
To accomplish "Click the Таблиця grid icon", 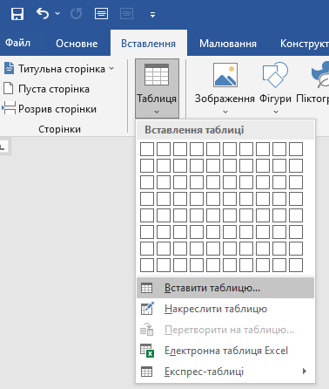I will tap(157, 74).
